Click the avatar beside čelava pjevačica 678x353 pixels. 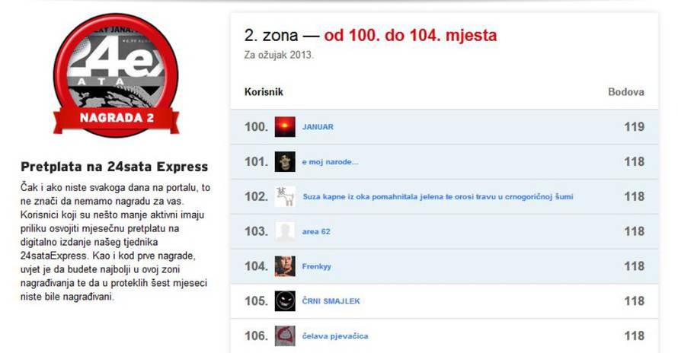[x=285, y=336]
